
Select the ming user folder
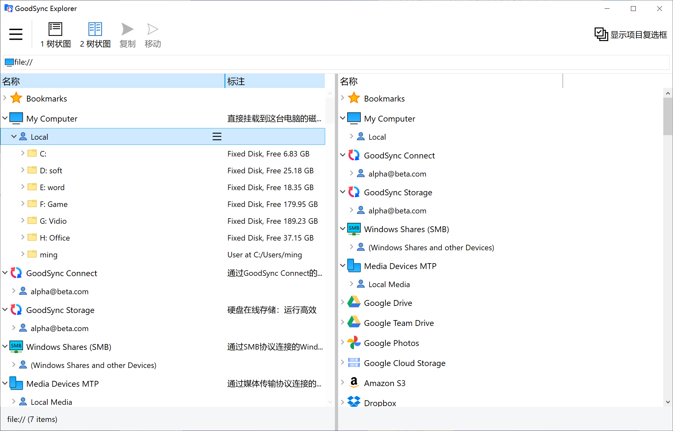[x=49, y=255]
